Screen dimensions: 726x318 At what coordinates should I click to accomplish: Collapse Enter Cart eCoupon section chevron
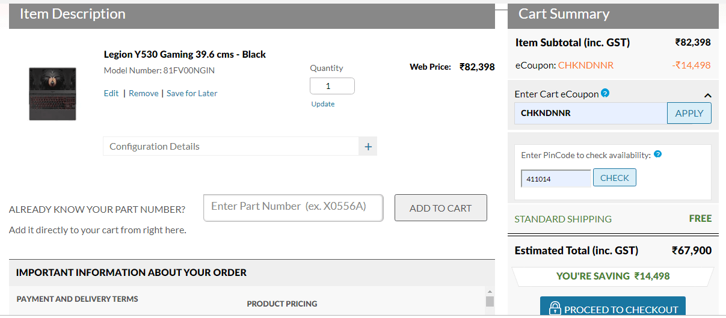(708, 95)
